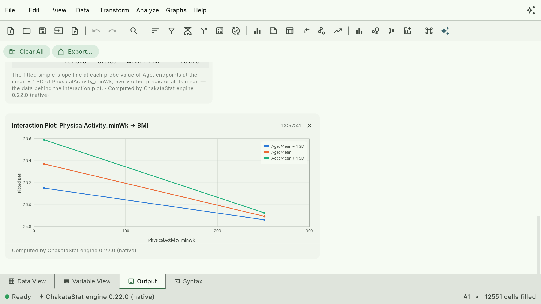Click the Ready status indicator

(18, 297)
